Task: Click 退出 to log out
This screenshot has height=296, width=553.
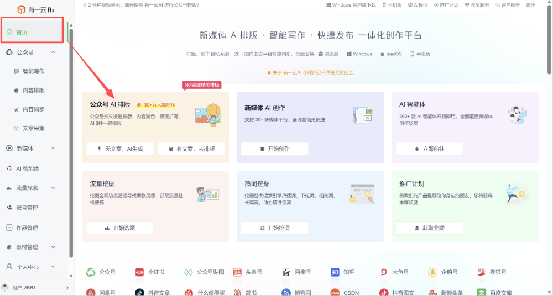Action: coord(531,5)
